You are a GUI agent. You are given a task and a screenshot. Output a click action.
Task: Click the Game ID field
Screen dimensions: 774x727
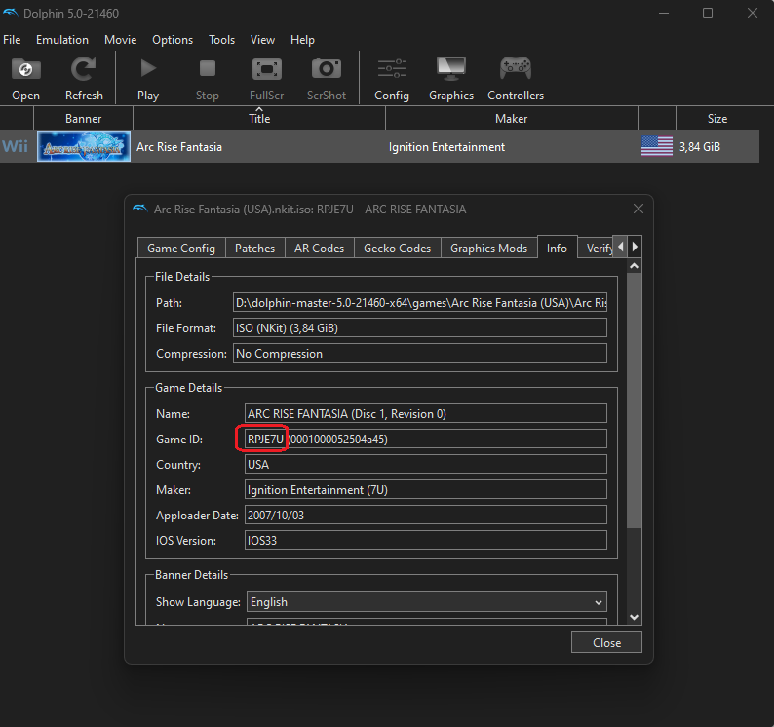point(426,440)
